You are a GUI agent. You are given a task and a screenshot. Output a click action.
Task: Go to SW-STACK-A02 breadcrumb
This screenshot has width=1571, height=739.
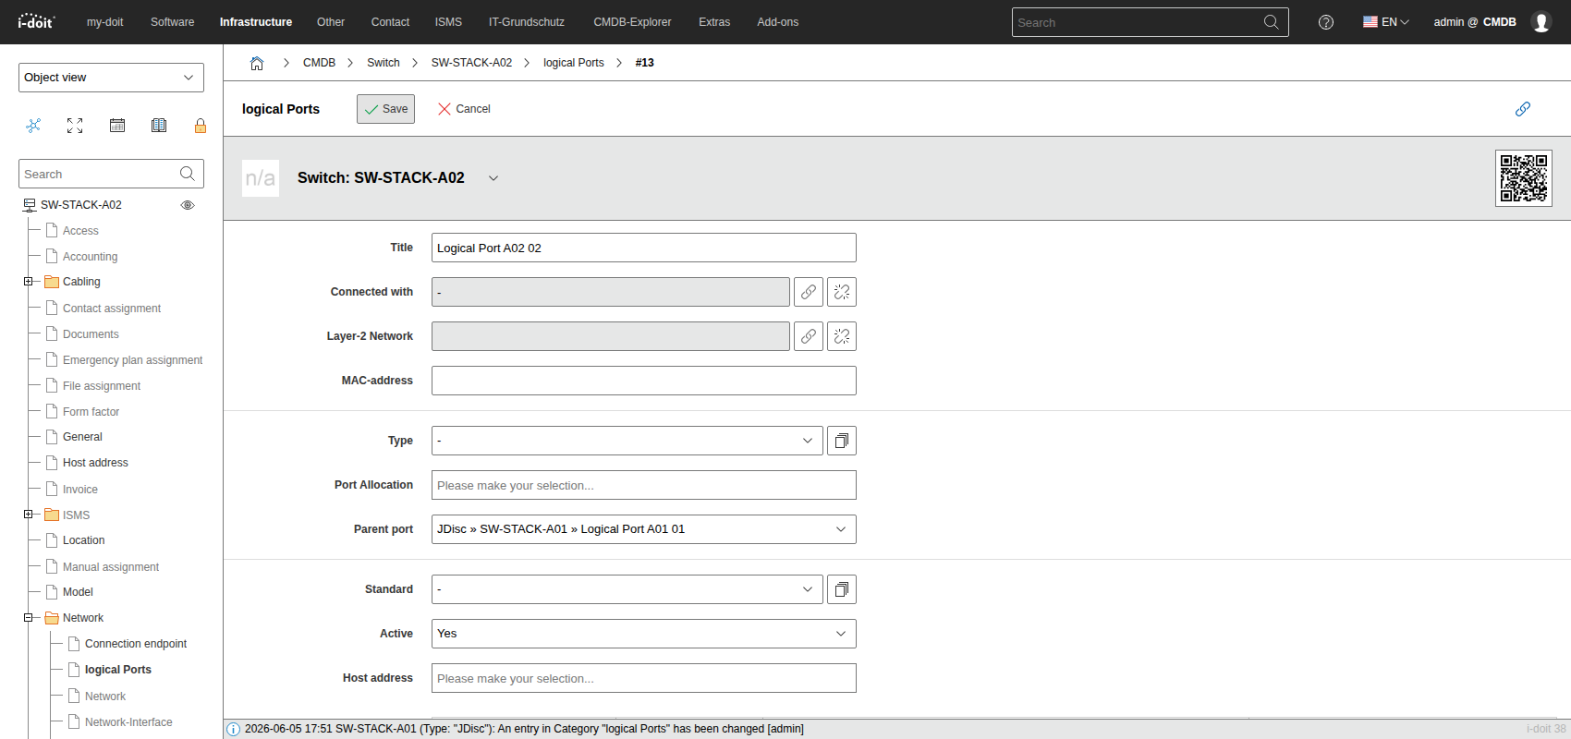click(471, 63)
